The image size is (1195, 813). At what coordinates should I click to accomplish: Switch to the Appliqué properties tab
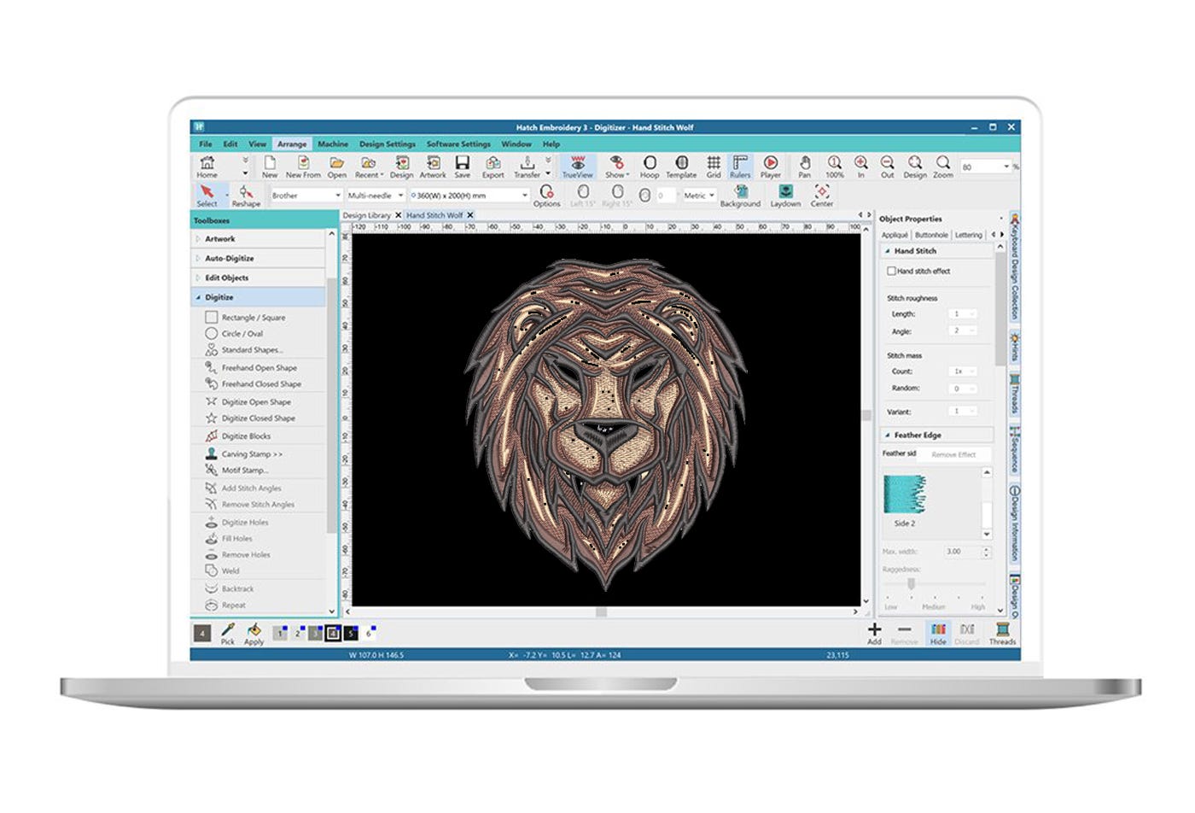coord(895,235)
